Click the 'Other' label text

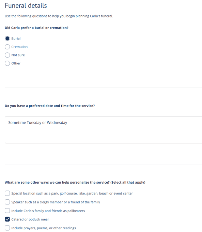(16, 63)
